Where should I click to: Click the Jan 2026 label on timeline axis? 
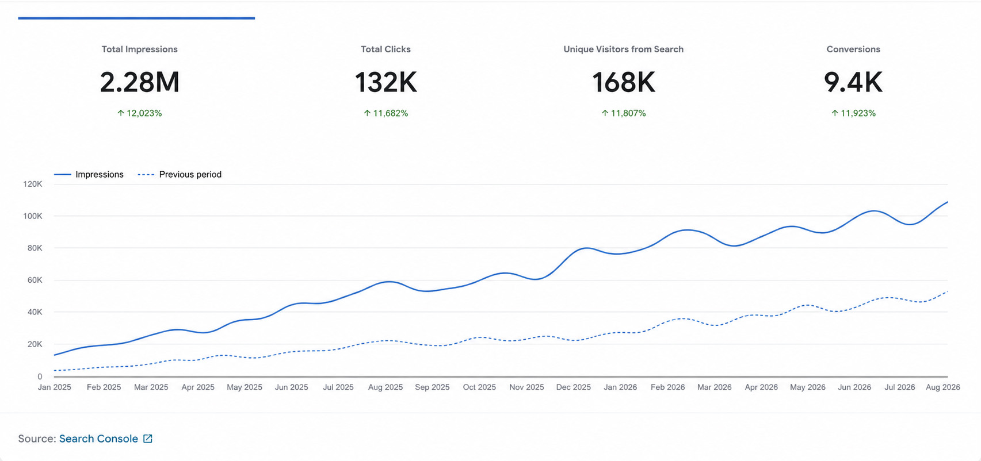pyautogui.click(x=620, y=387)
